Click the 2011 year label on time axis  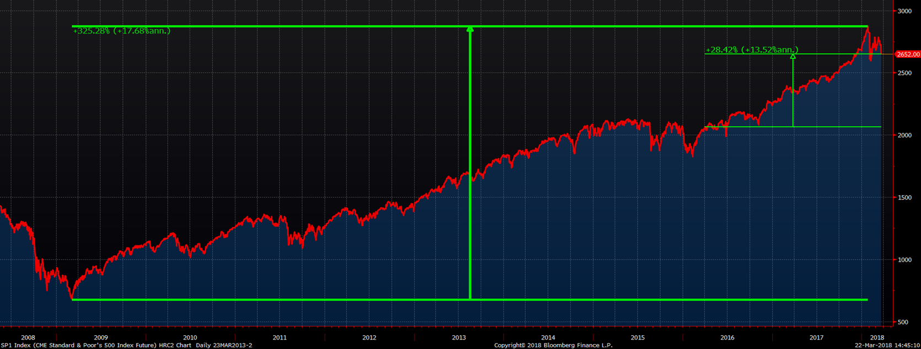click(279, 337)
